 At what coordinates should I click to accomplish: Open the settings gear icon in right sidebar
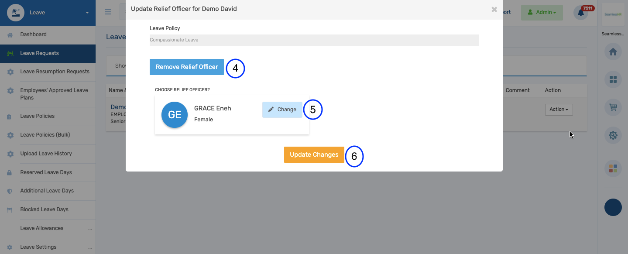click(x=613, y=135)
